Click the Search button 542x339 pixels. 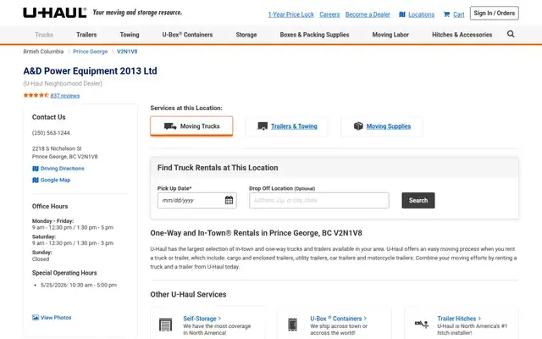coord(418,200)
